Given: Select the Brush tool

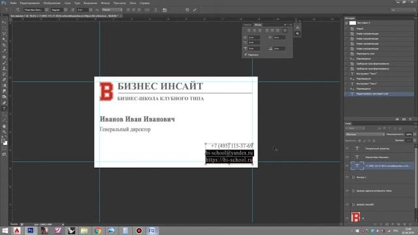Looking at the screenshot, I should (4, 63).
